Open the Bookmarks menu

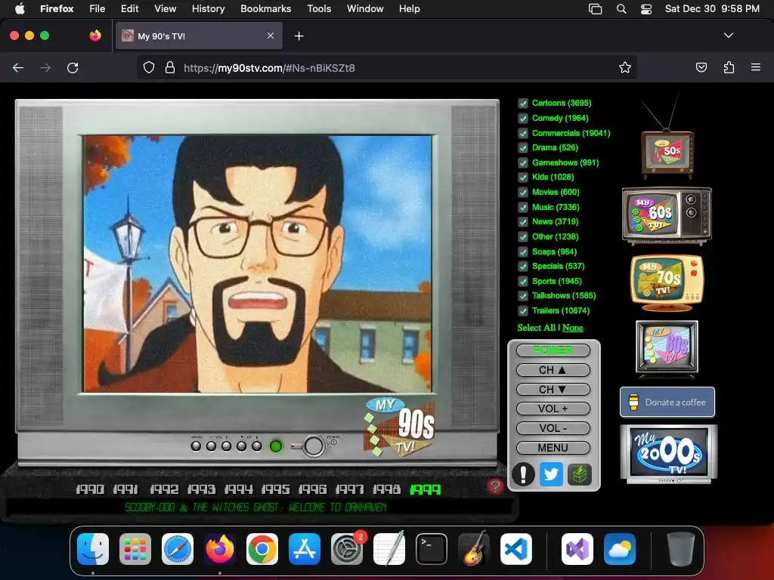pos(265,9)
